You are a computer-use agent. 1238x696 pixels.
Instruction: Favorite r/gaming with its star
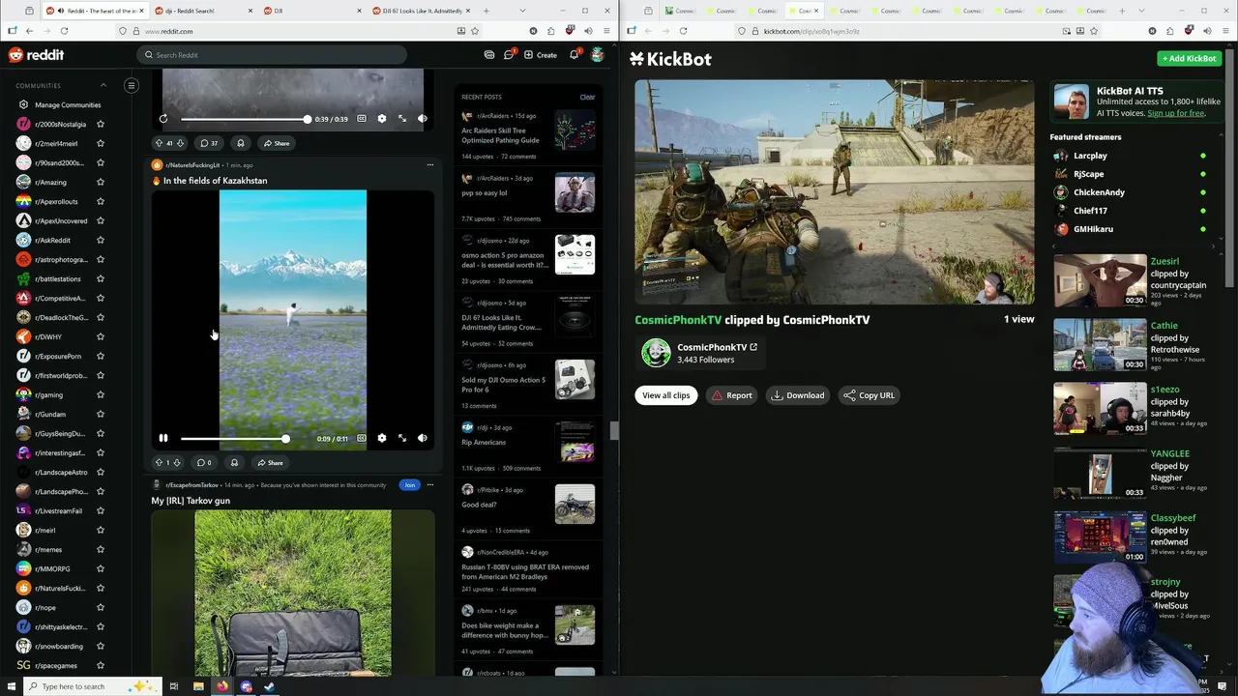click(x=101, y=394)
